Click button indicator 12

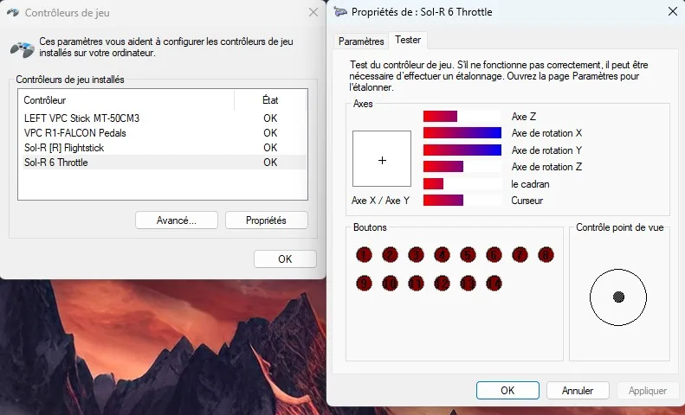(443, 284)
